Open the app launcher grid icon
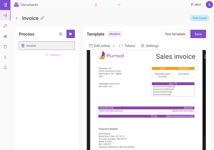214x150 pixels. click(5, 5)
